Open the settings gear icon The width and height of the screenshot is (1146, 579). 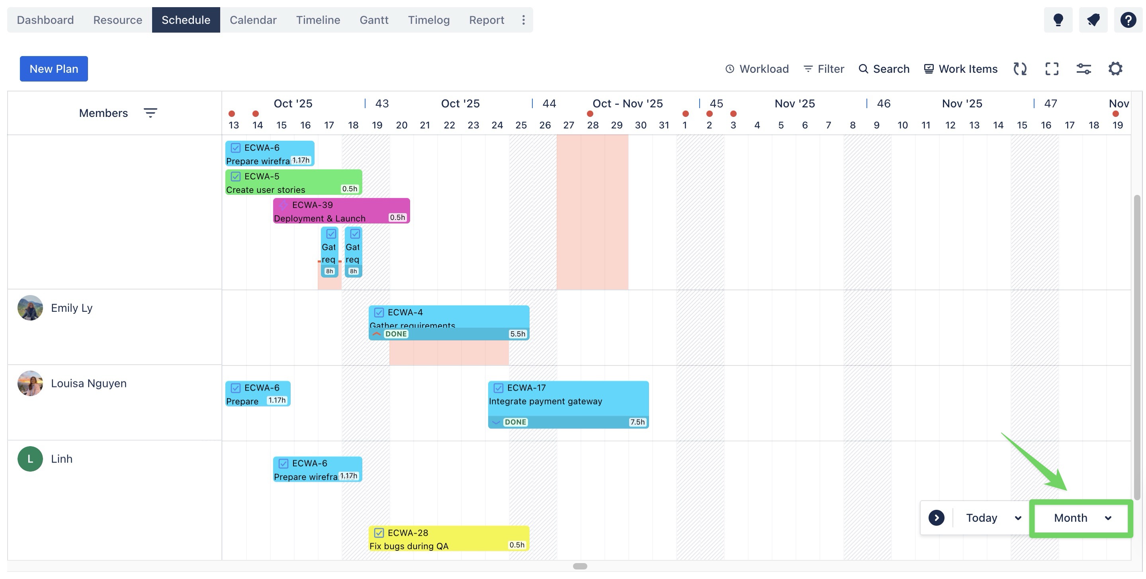[x=1115, y=69]
